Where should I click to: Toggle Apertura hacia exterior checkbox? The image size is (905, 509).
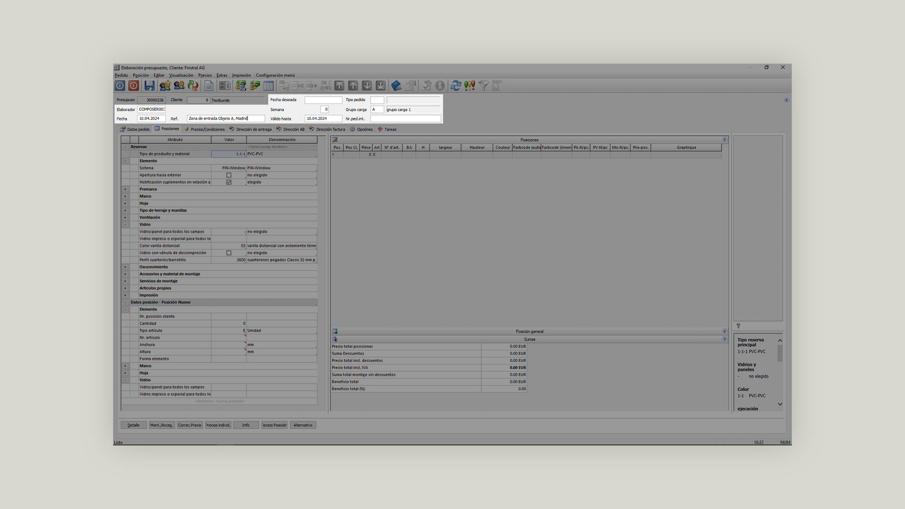pos(229,175)
